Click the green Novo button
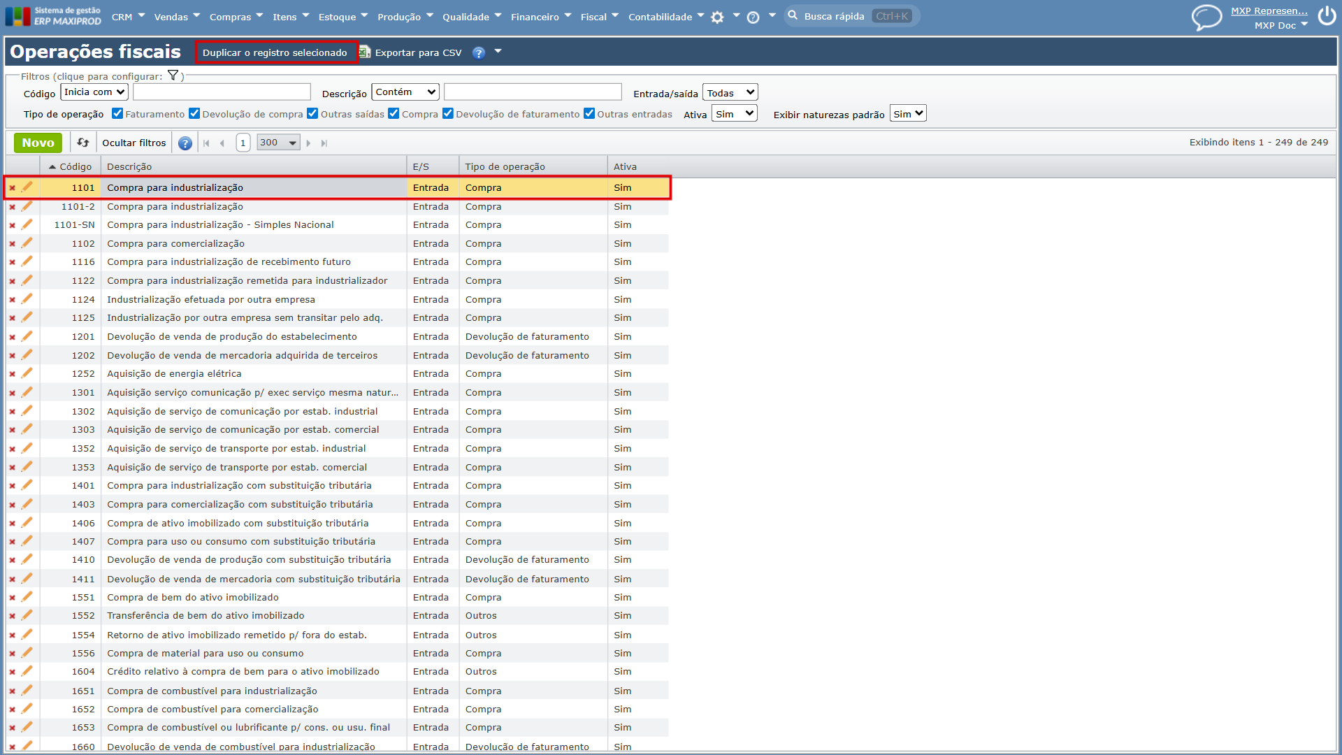 click(x=38, y=143)
